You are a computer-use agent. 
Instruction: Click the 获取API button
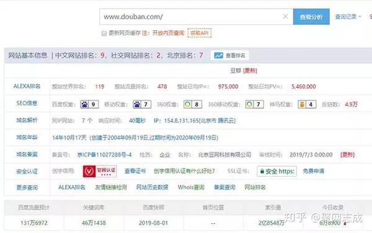(x=199, y=33)
